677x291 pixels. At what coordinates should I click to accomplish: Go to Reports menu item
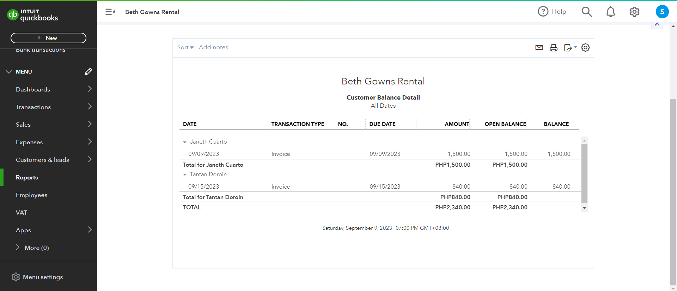(x=27, y=177)
